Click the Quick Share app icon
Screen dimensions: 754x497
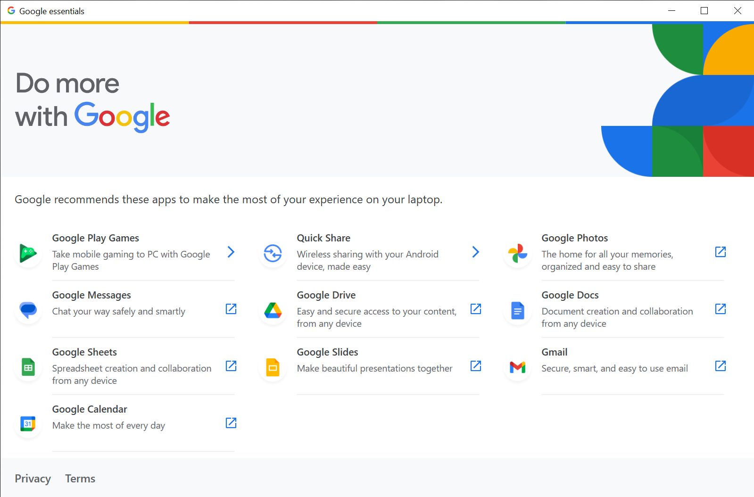tap(273, 253)
